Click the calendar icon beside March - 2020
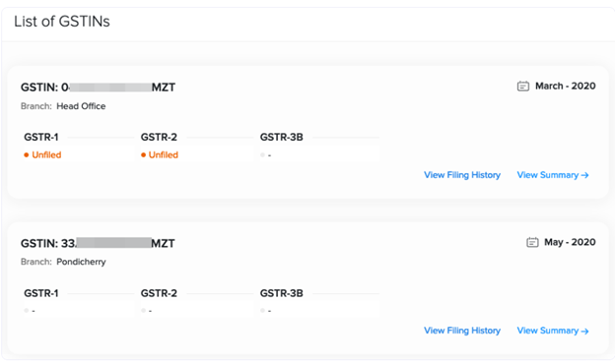The image size is (615, 364). click(522, 87)
